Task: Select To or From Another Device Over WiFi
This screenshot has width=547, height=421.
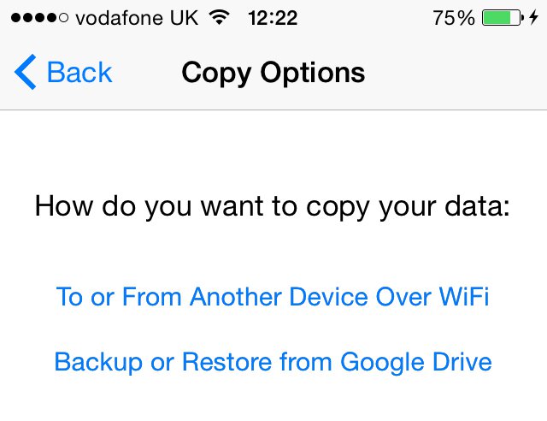Action: [x=273, y=297]
